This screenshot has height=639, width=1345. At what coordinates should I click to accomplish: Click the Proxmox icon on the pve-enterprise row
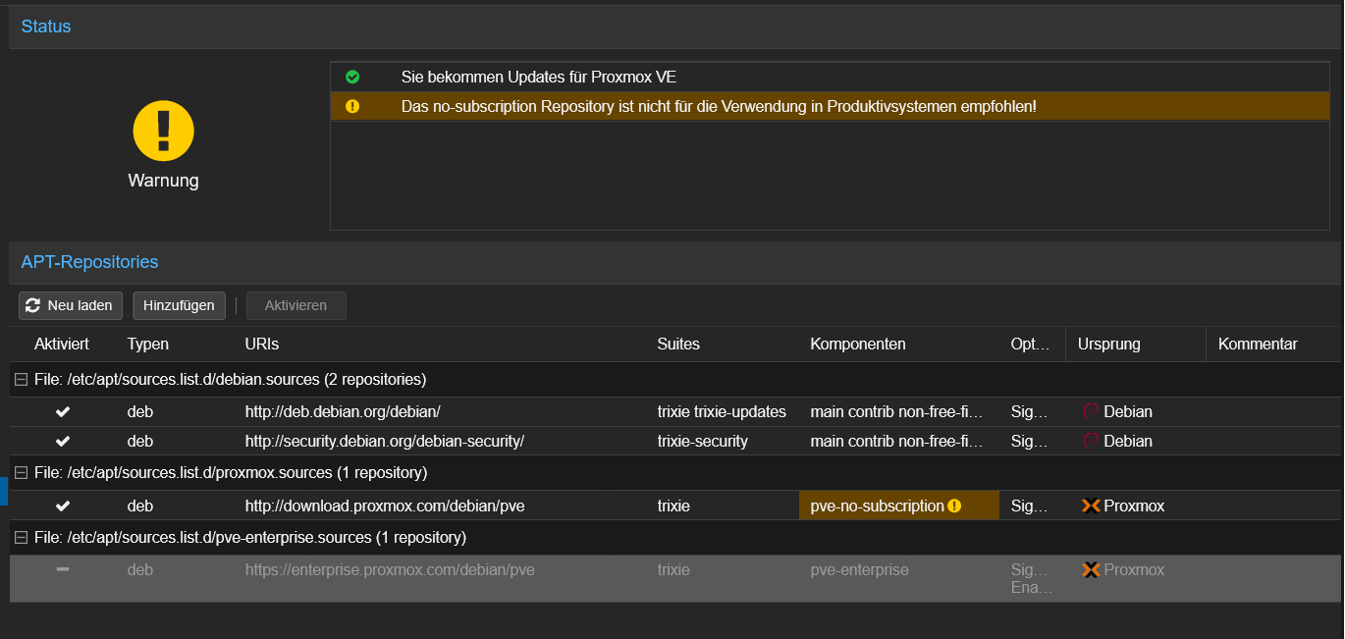(1092, 569)
